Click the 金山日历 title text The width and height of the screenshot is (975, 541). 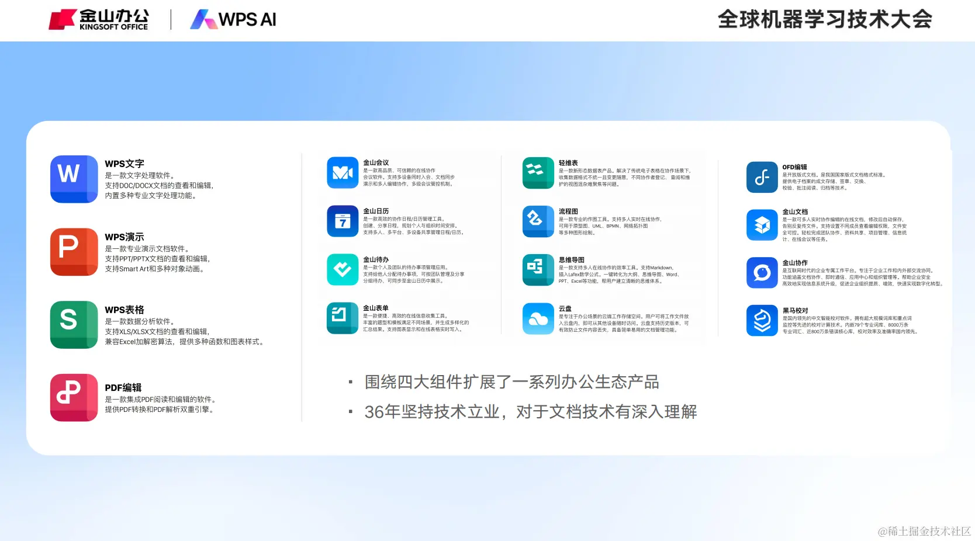pyautogui.click(x=376, y=211)
